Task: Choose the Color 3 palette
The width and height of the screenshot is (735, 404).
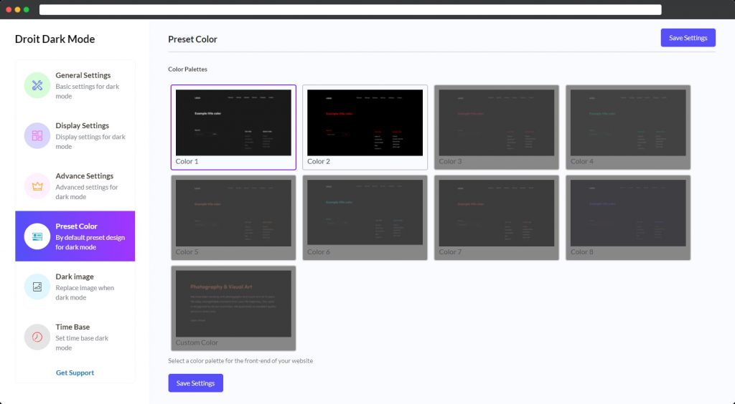Action: point(497,128)
